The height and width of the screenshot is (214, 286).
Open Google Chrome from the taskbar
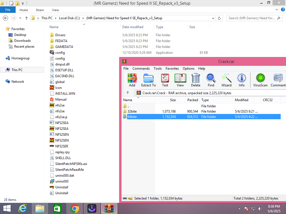74,208
